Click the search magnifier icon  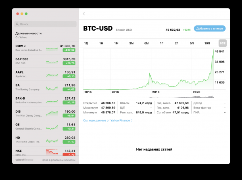(17, 24)
